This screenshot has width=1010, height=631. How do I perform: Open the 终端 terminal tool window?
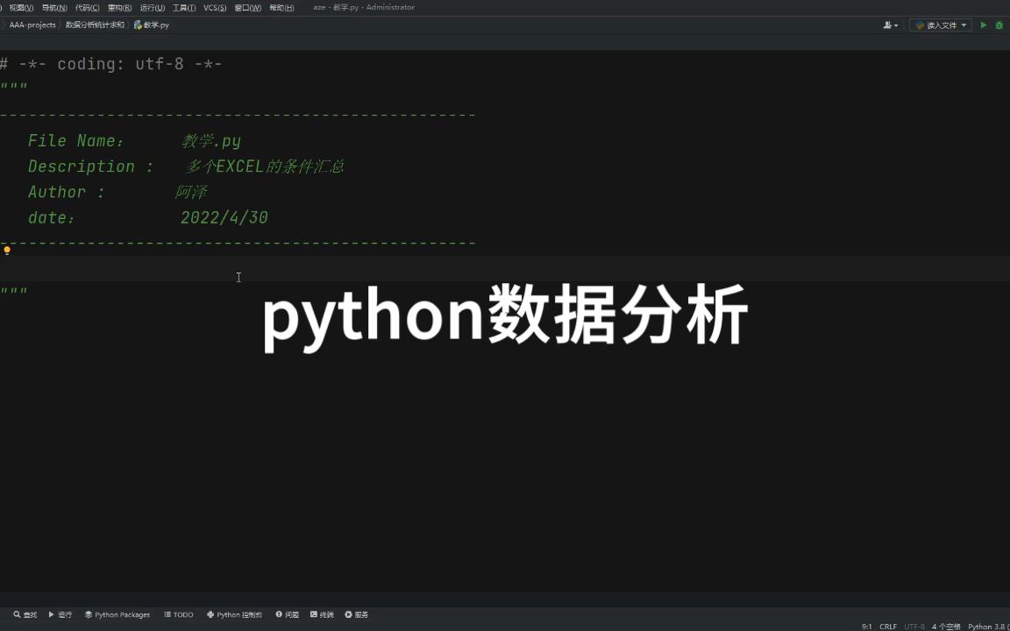click(x=324, y=614)
